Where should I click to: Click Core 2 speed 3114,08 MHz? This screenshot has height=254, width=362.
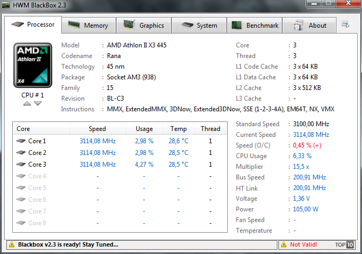click(97, 153)
